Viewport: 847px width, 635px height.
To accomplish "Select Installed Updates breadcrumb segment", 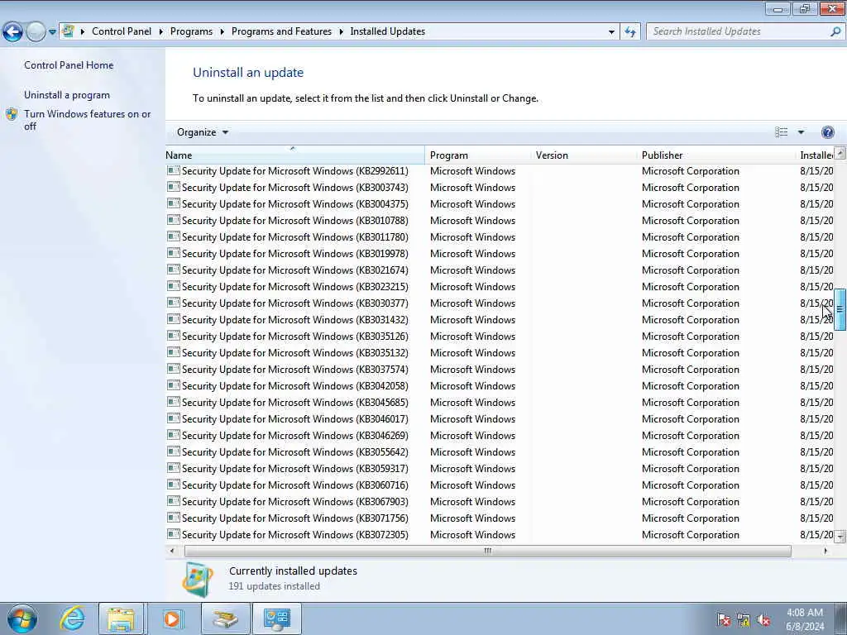I will 387,31.
